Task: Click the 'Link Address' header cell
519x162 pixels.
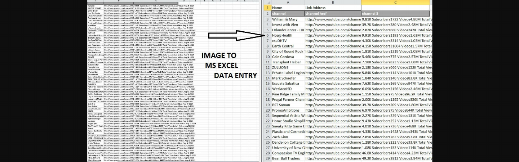Action: click(333, 8)
